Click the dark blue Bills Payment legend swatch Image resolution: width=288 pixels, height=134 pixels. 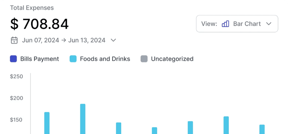click(13, 59)
